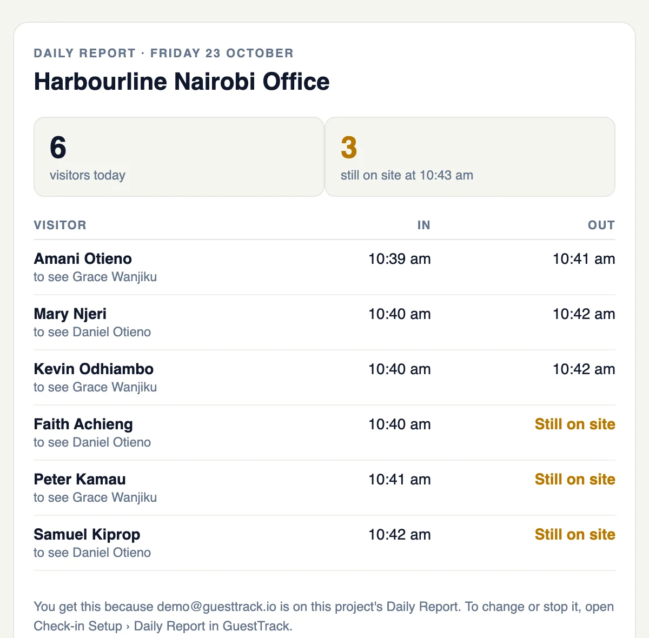The image size is (649, 638).
Task: Click 'to see Grace Wanjiku' under Amani Otieno
Action: click(x=95, y=277)
